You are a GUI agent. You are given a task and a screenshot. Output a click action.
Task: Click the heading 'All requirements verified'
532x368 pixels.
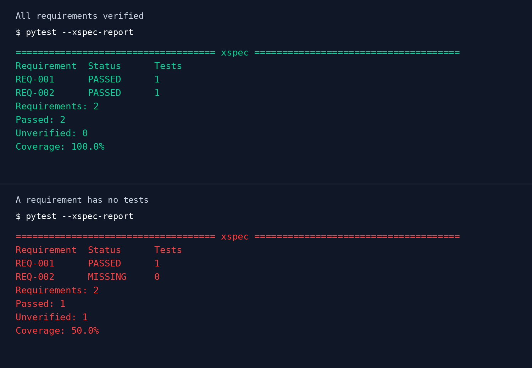point(79,16)
